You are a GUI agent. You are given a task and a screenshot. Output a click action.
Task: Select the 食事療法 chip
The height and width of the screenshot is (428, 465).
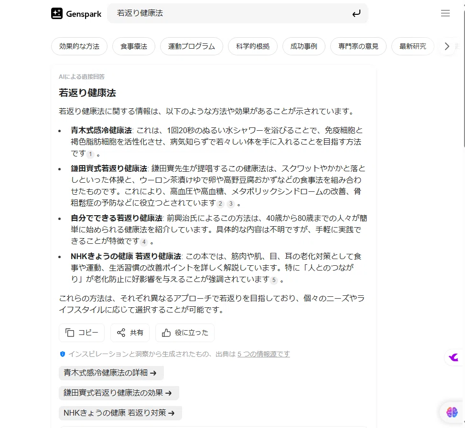(x=134, y=46)
